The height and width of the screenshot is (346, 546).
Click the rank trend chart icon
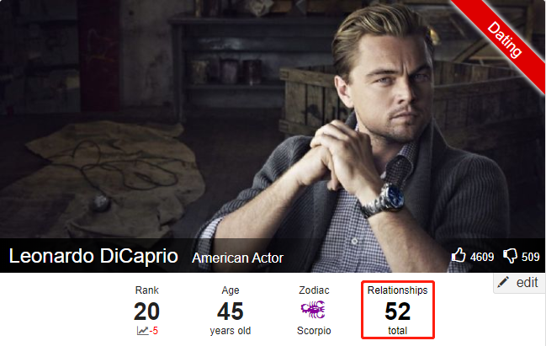coord(142,330)
